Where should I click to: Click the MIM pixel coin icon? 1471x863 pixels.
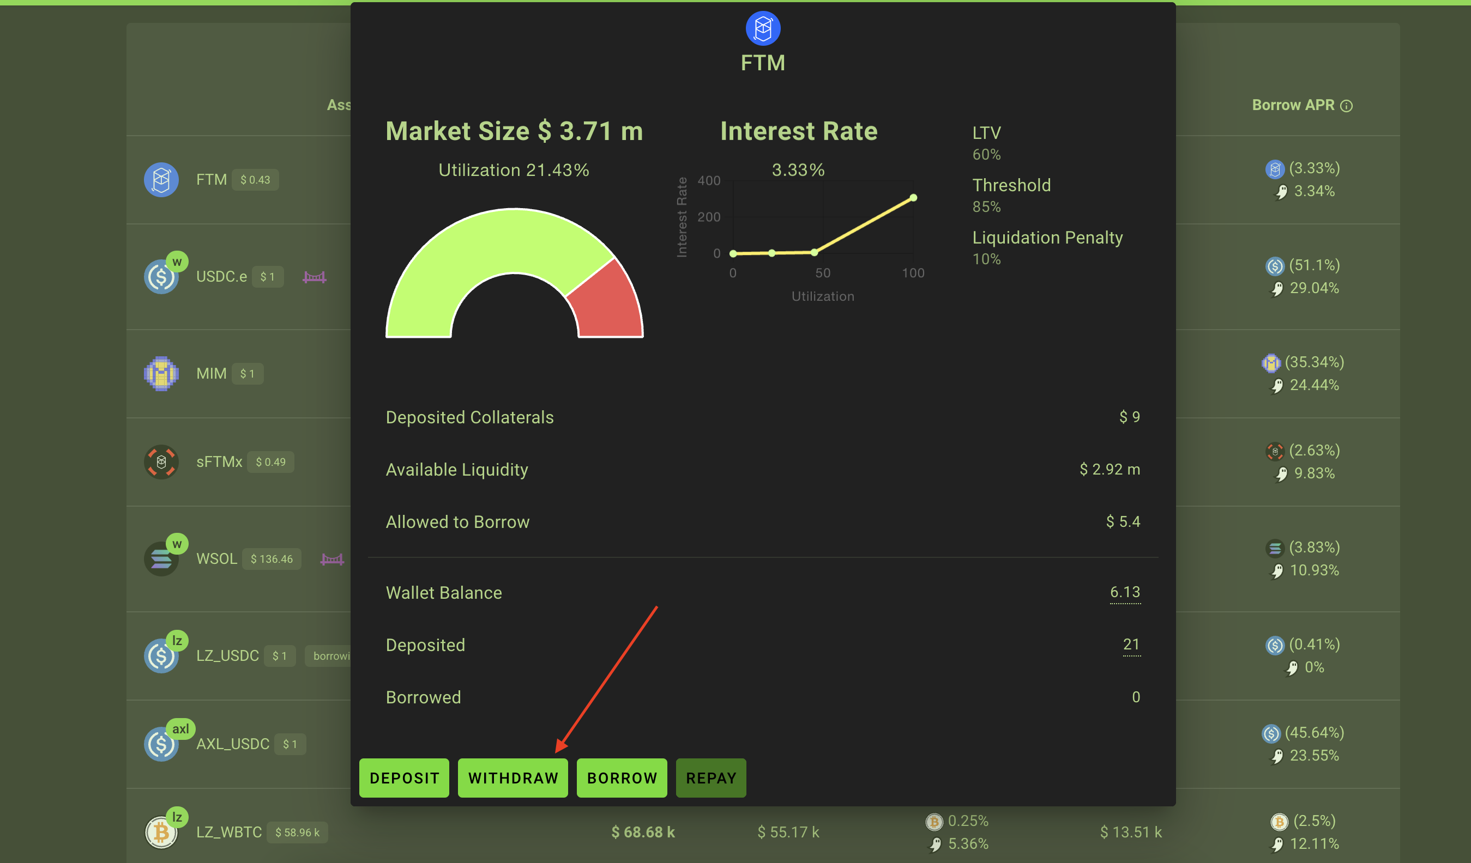[161, 373]
